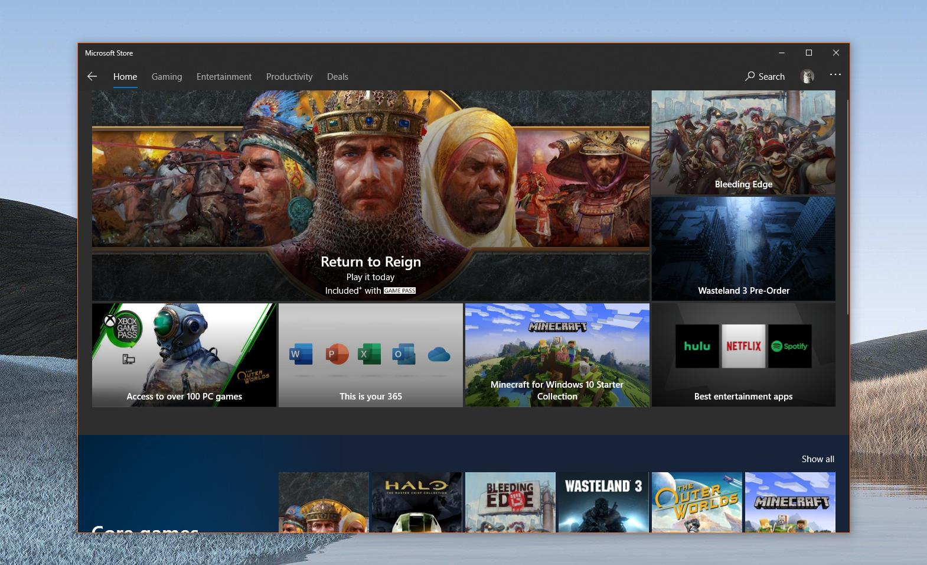This screenshot has width=927, height=565.
Task: Click the OneDrive cloud icon
Action: (x=439, y=355)
